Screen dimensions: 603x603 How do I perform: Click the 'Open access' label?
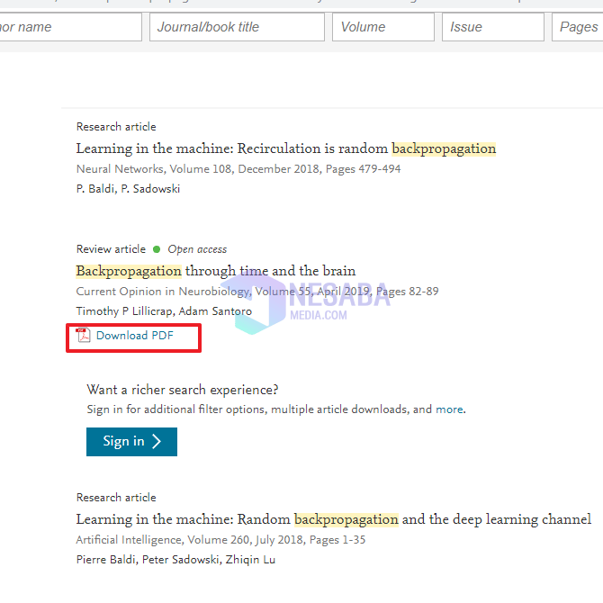[197, 249]
